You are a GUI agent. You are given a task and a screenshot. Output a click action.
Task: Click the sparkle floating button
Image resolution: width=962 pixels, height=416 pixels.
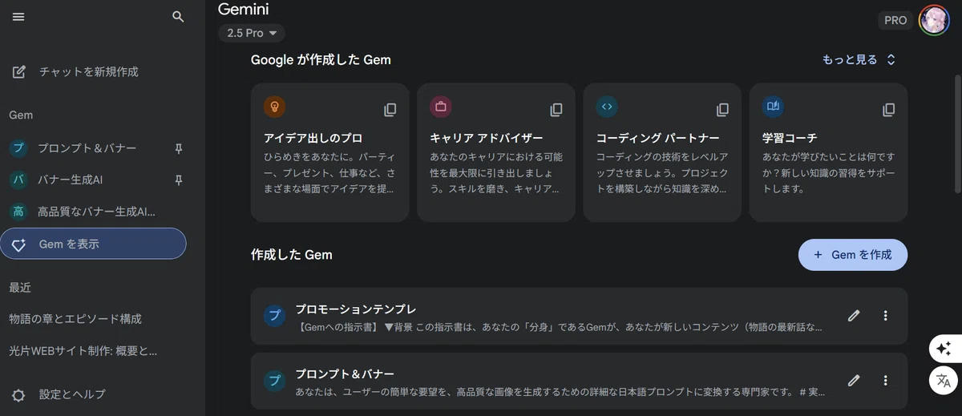944,349
